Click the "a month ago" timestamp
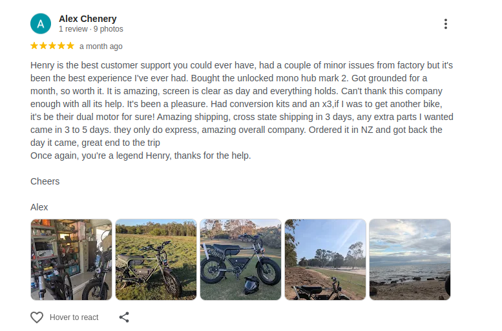Viewport: 502px width, 331px height. (x=101, y=46)
